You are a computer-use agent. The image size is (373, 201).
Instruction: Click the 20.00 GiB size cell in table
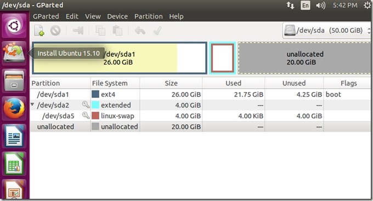click(x=186, y=127)
